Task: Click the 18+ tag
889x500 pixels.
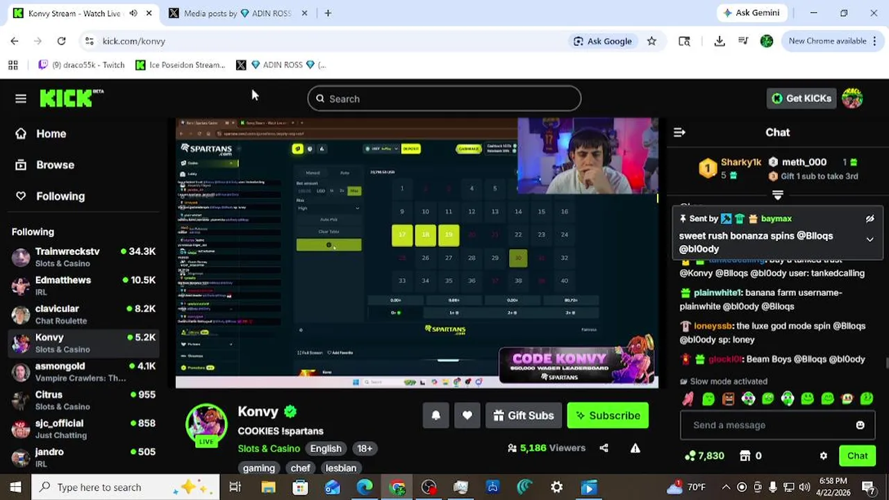Action: (x=365, y=448)
